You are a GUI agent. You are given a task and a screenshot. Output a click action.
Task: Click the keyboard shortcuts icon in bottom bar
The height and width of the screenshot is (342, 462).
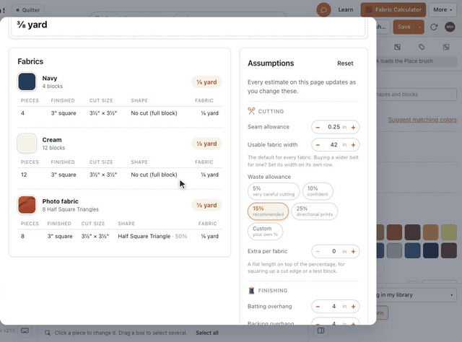coord(25,330)
